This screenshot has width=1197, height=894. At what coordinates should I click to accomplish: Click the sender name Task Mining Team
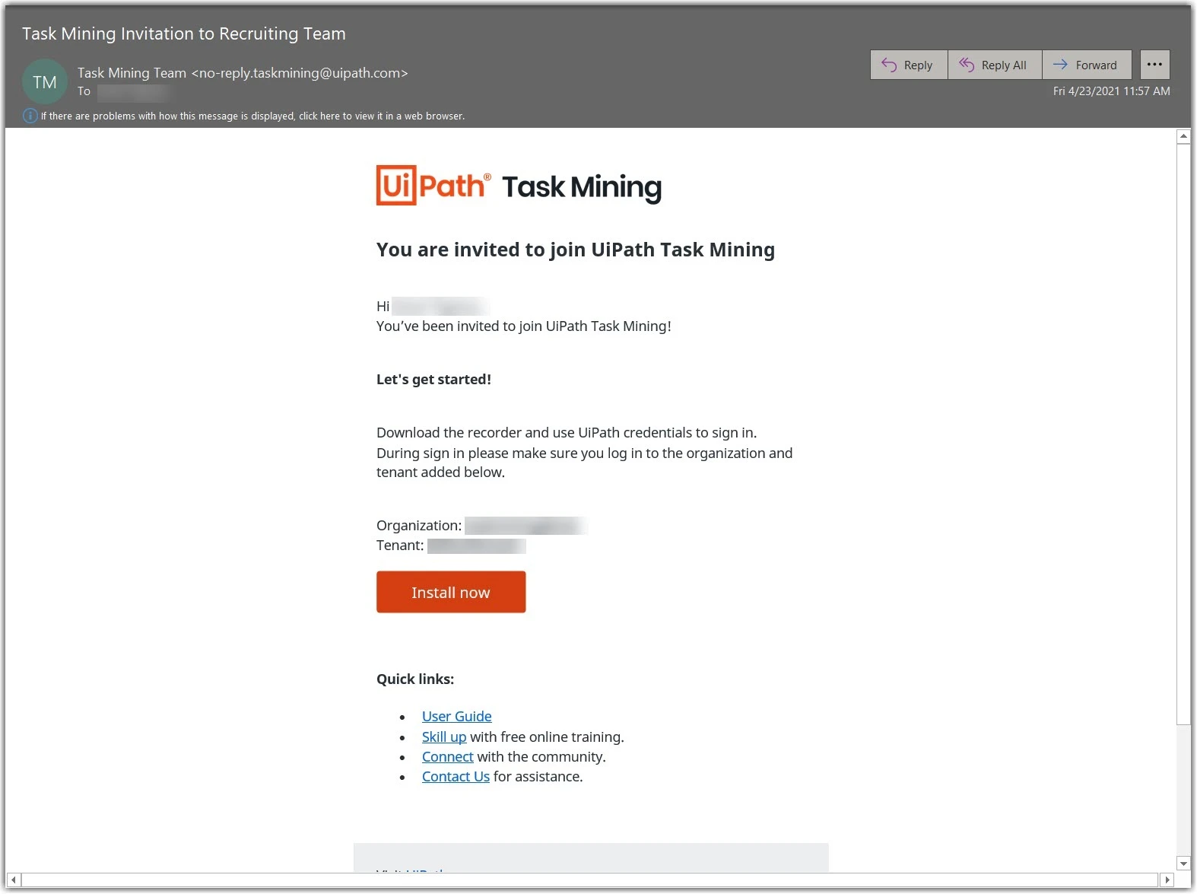point(132,73)
